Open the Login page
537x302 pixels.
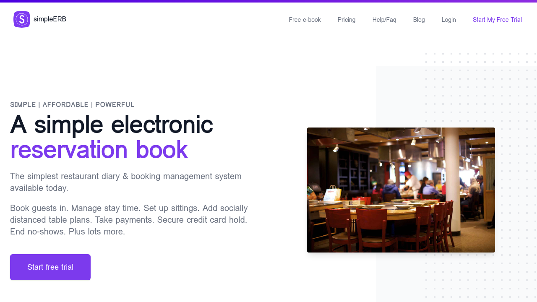point(448,20)
